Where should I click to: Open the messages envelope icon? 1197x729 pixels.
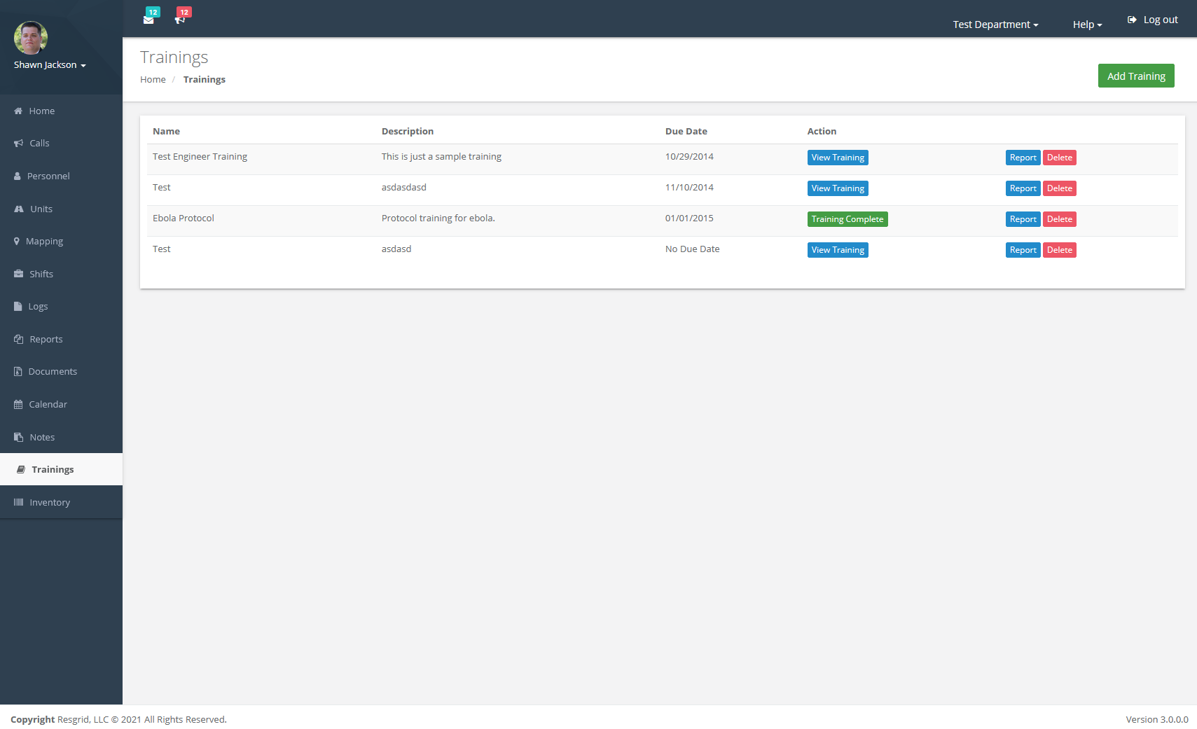(148, 20)
